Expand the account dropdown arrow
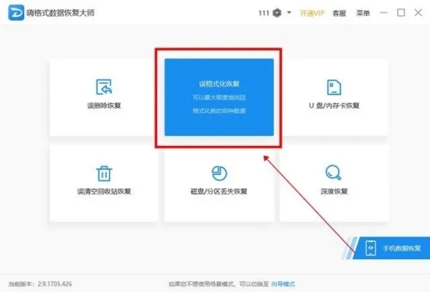Image resolution: width=430 pixels, height=292 pixels. (289, 12)
